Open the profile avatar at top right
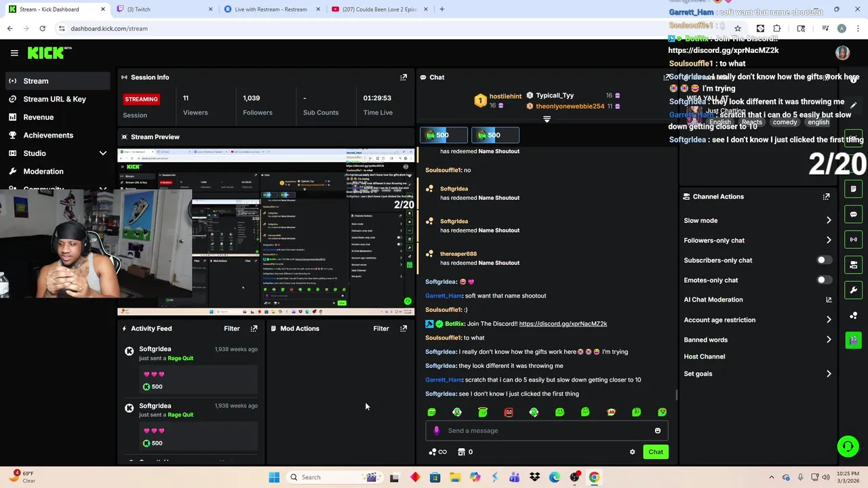Image resolution: width=868 pixels, height=488 pixels. [x=842, y=53]
